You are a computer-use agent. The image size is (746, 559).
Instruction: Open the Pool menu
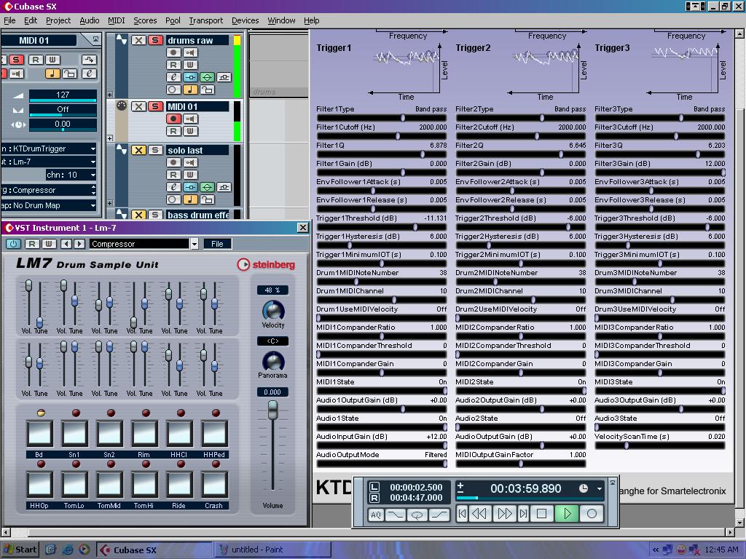click(x=173, y=20)
